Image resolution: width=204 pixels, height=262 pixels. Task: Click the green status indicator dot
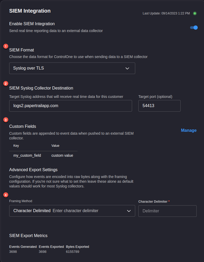[x=195, y=13]
